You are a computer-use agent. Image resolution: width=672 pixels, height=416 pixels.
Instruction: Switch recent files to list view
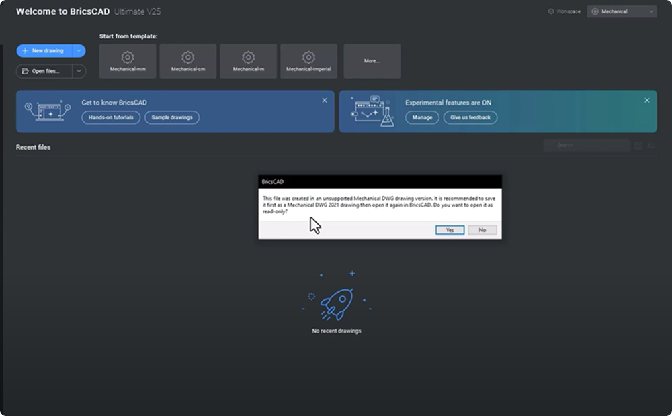click(x=651, y=146)
